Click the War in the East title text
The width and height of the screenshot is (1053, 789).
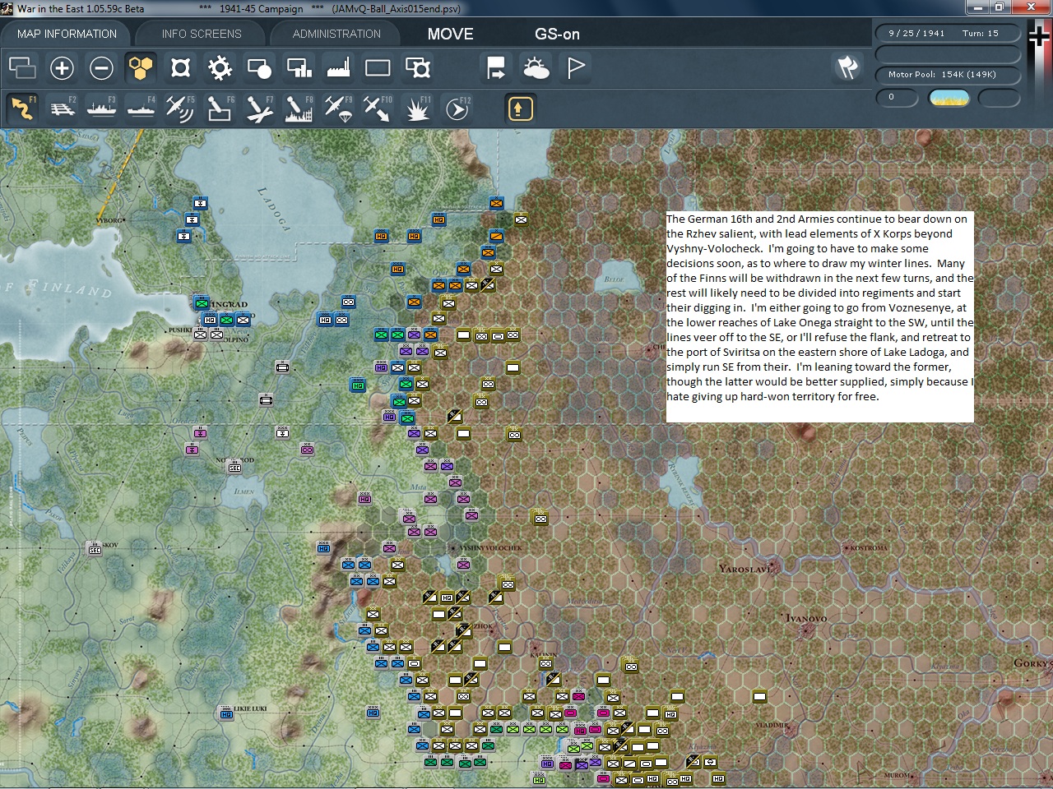tap(81, 9)
